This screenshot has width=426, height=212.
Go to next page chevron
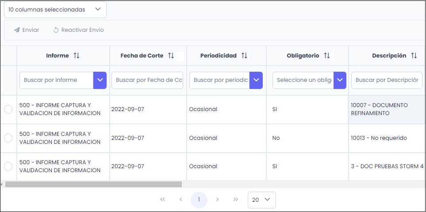(217, 200)
